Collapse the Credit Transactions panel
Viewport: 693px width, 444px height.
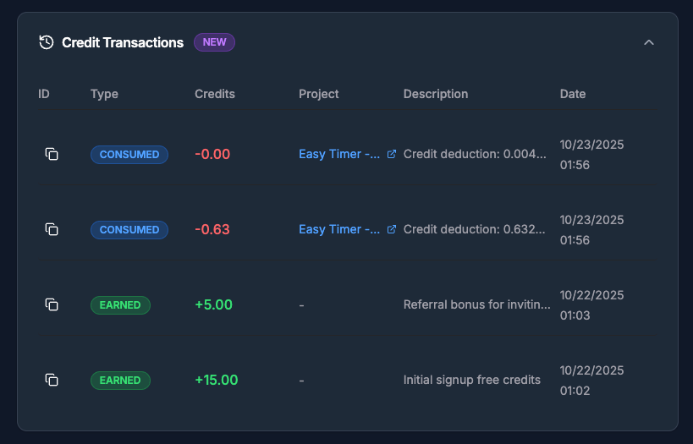(x=649, y=42)
